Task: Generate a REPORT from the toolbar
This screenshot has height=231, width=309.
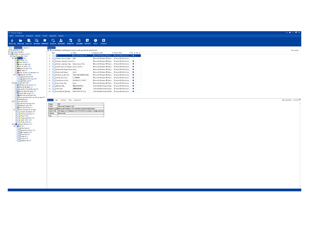Action: tap(88, 42)
